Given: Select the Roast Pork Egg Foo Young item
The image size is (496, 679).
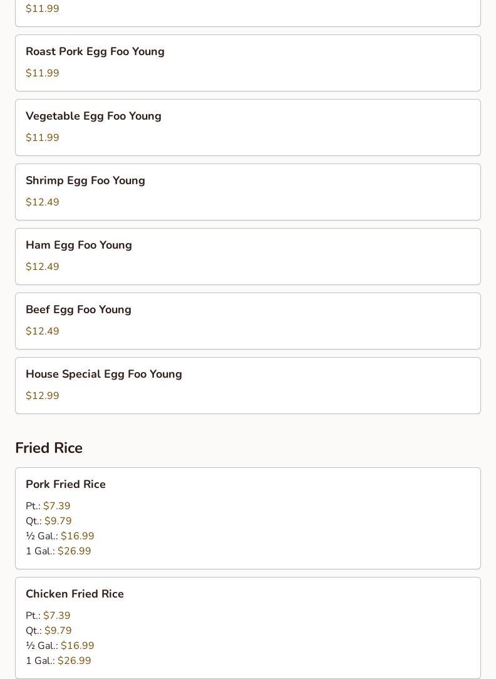Looking at the screenshot, I should pyautogui.click(x=95, y=52).
